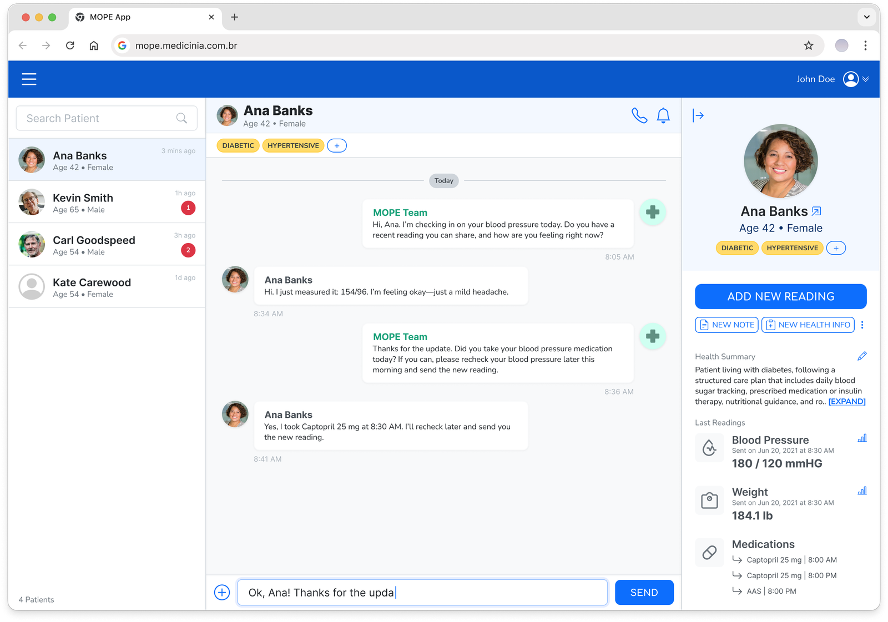Click the Medications pill icon
The height and width of the screenshot is (622, 888).
709,553
